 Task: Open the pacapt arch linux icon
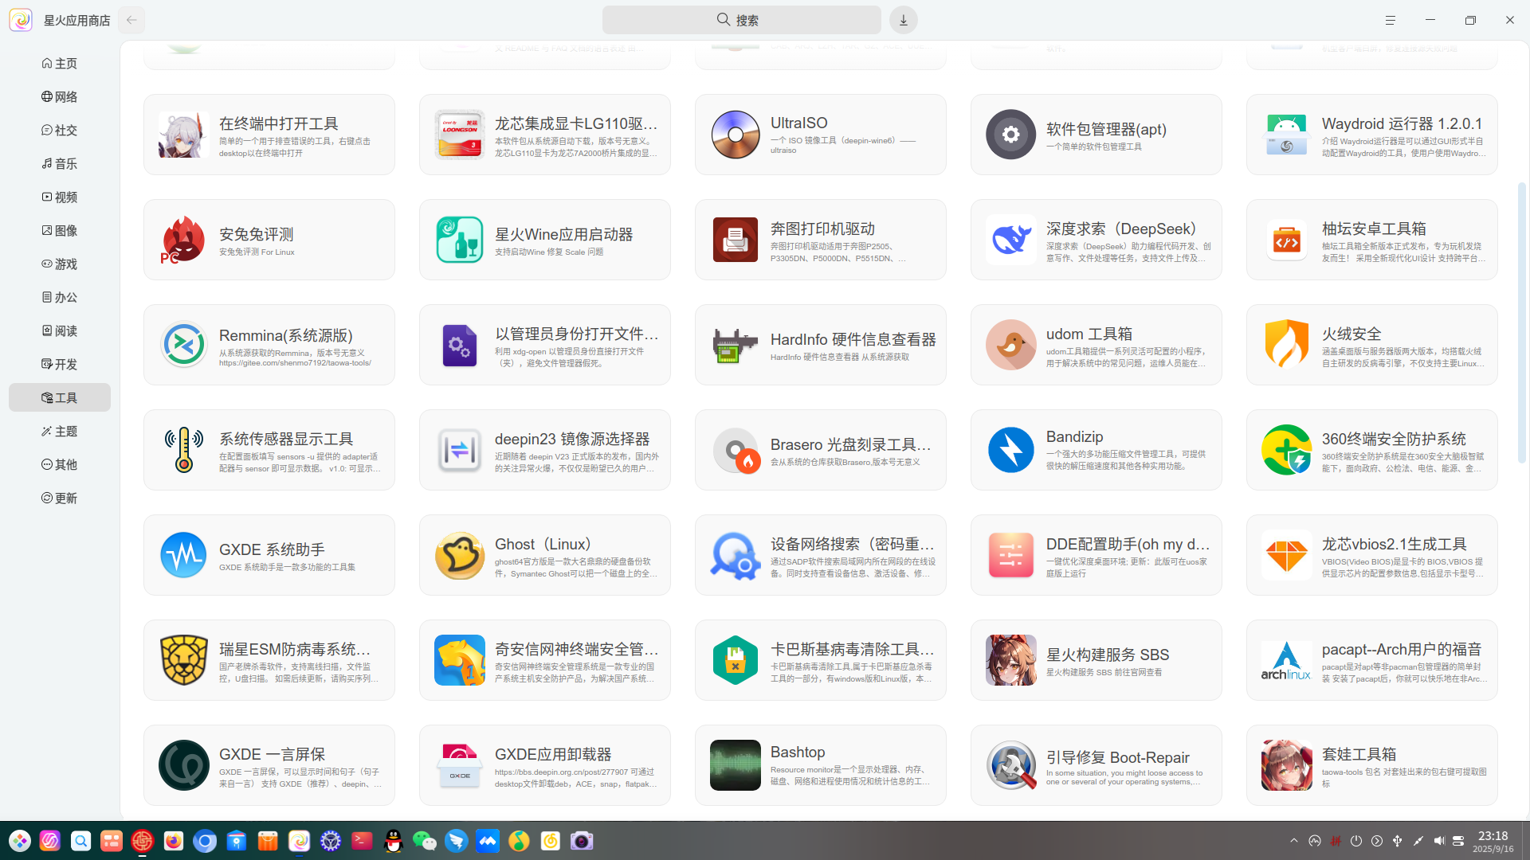(x=1286, y=660)
